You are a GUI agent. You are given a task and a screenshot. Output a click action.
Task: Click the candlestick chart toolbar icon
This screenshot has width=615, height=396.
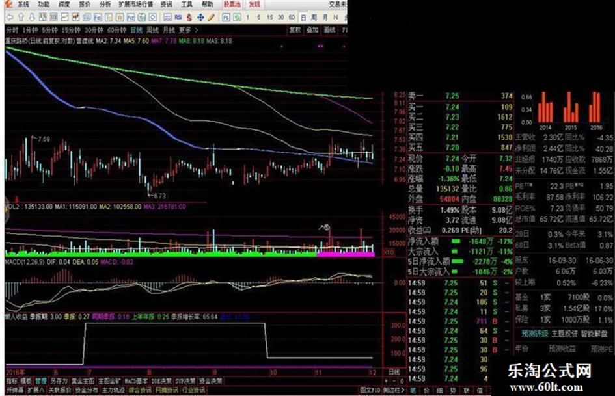75,18
